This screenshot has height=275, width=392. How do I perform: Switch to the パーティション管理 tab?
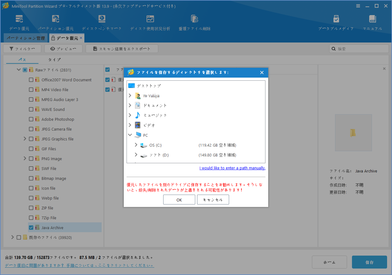coord(26,38)
